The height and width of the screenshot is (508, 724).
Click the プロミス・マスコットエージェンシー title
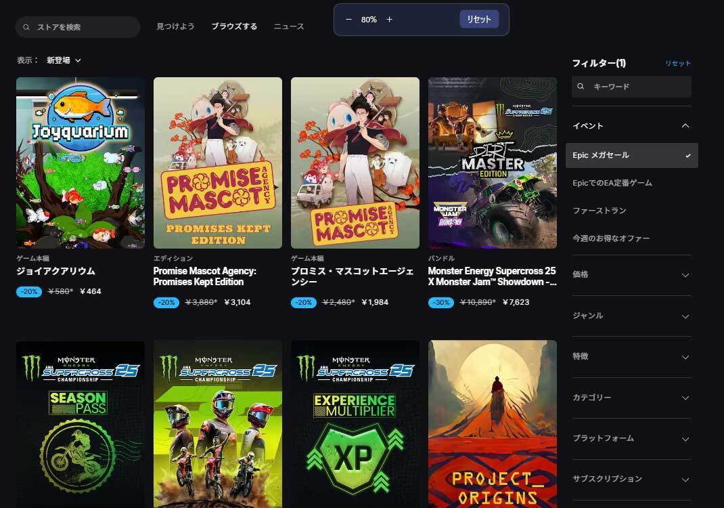(x=353, y=276)
